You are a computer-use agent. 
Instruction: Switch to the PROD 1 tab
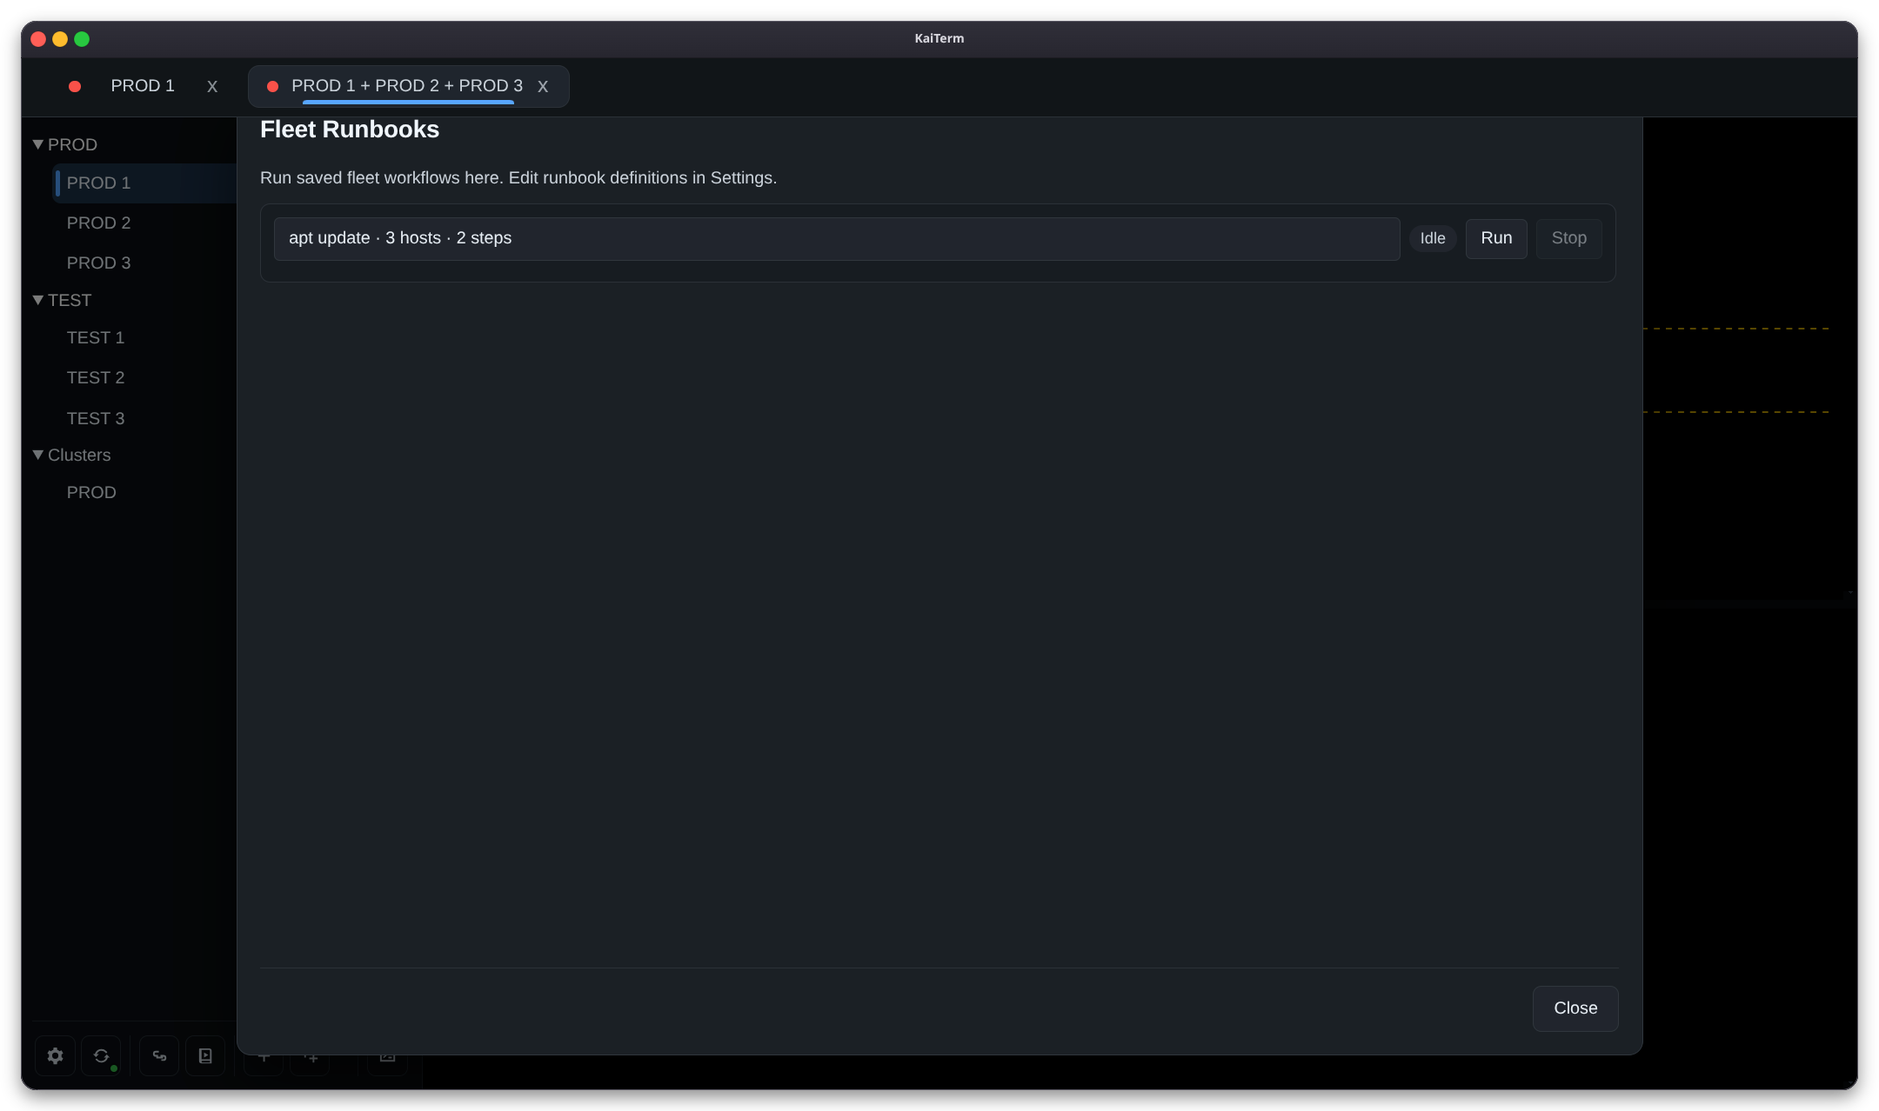pos(143,86)
